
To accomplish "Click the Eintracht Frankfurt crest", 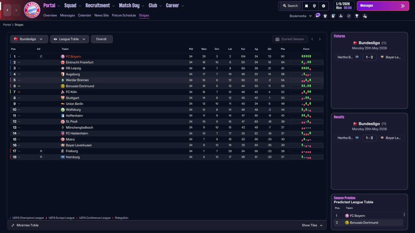I will (x=63, y=62).
